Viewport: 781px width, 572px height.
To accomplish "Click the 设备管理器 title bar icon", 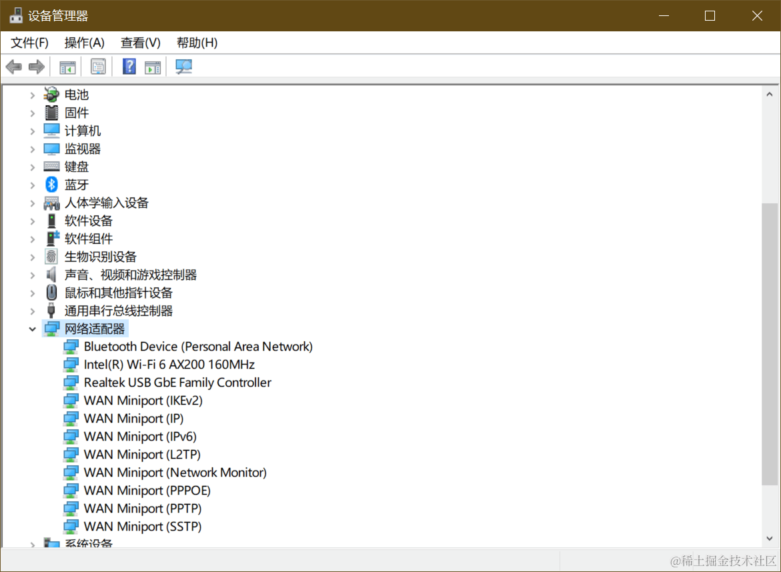I will click(x=17, y=15).
